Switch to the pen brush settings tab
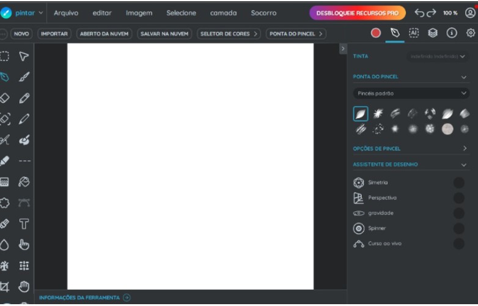Screen dimensions: 478x306 [395, 32]
